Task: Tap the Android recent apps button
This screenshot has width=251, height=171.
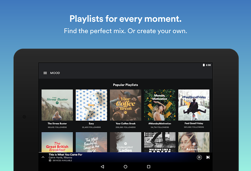Action: 148,167
